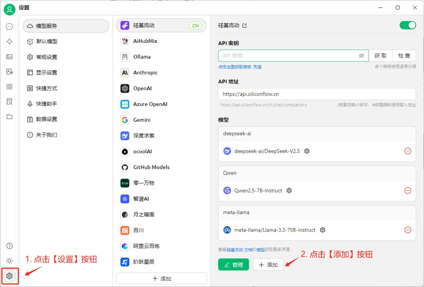Click the meta-llama group header
Viewport: 424px width, 287px height.
[x=317, y=213]
